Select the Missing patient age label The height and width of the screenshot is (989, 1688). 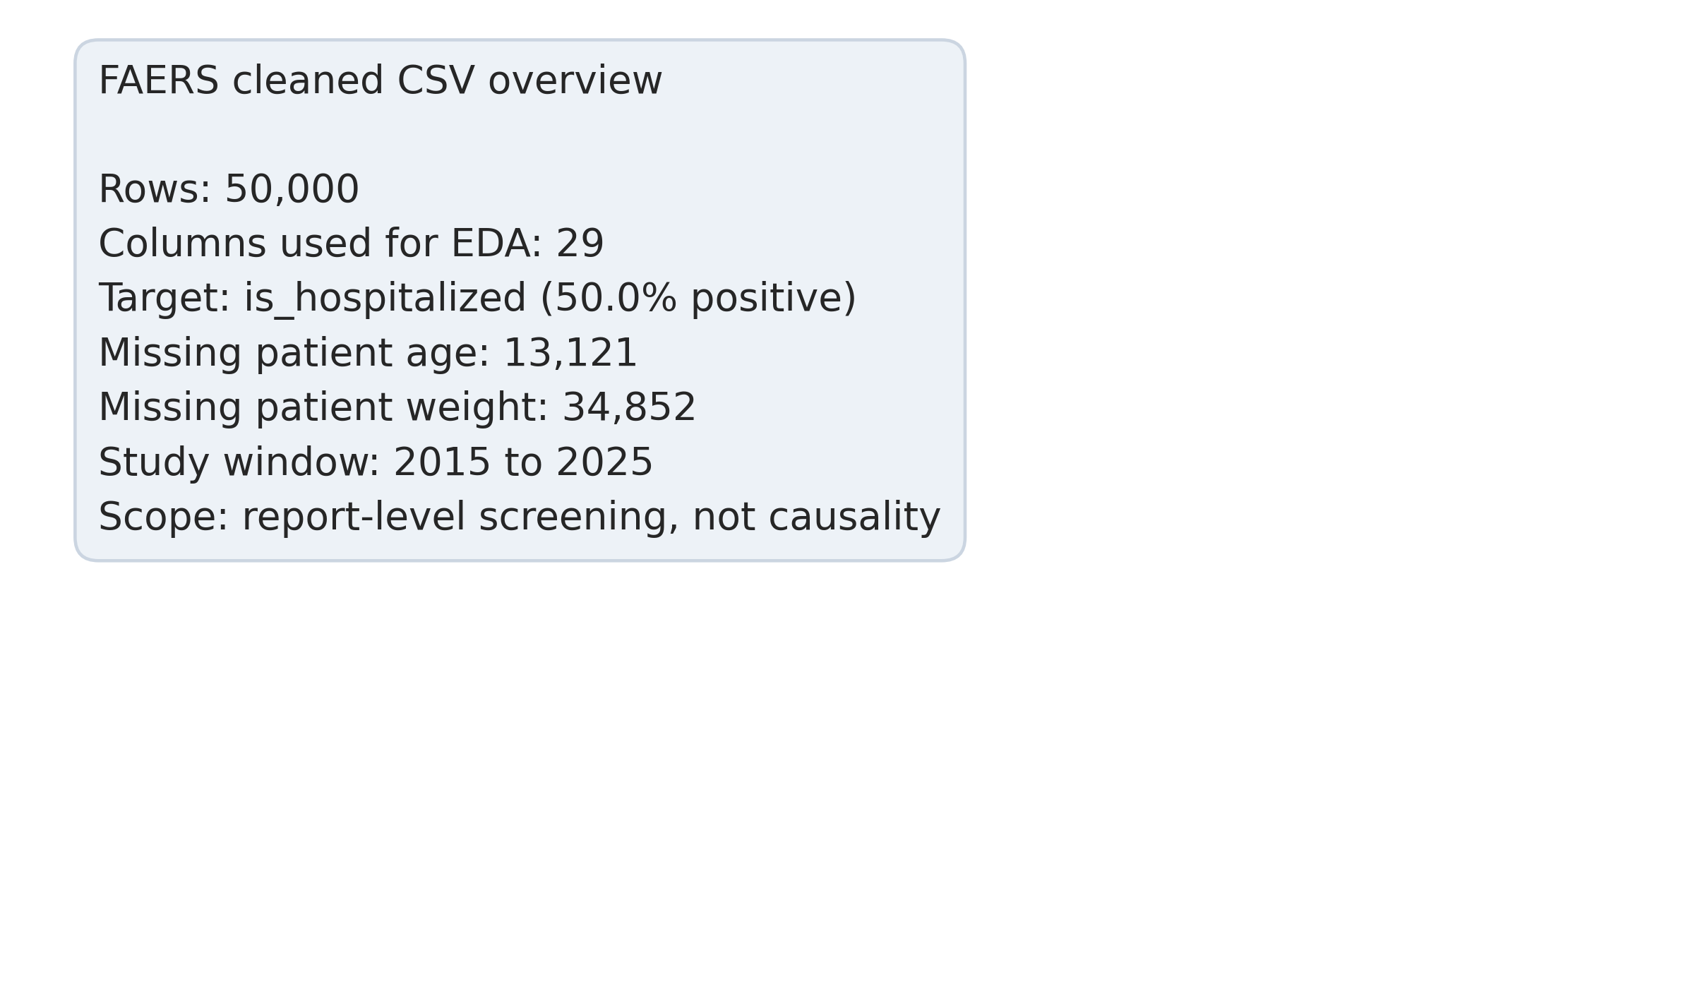(294, 354)
